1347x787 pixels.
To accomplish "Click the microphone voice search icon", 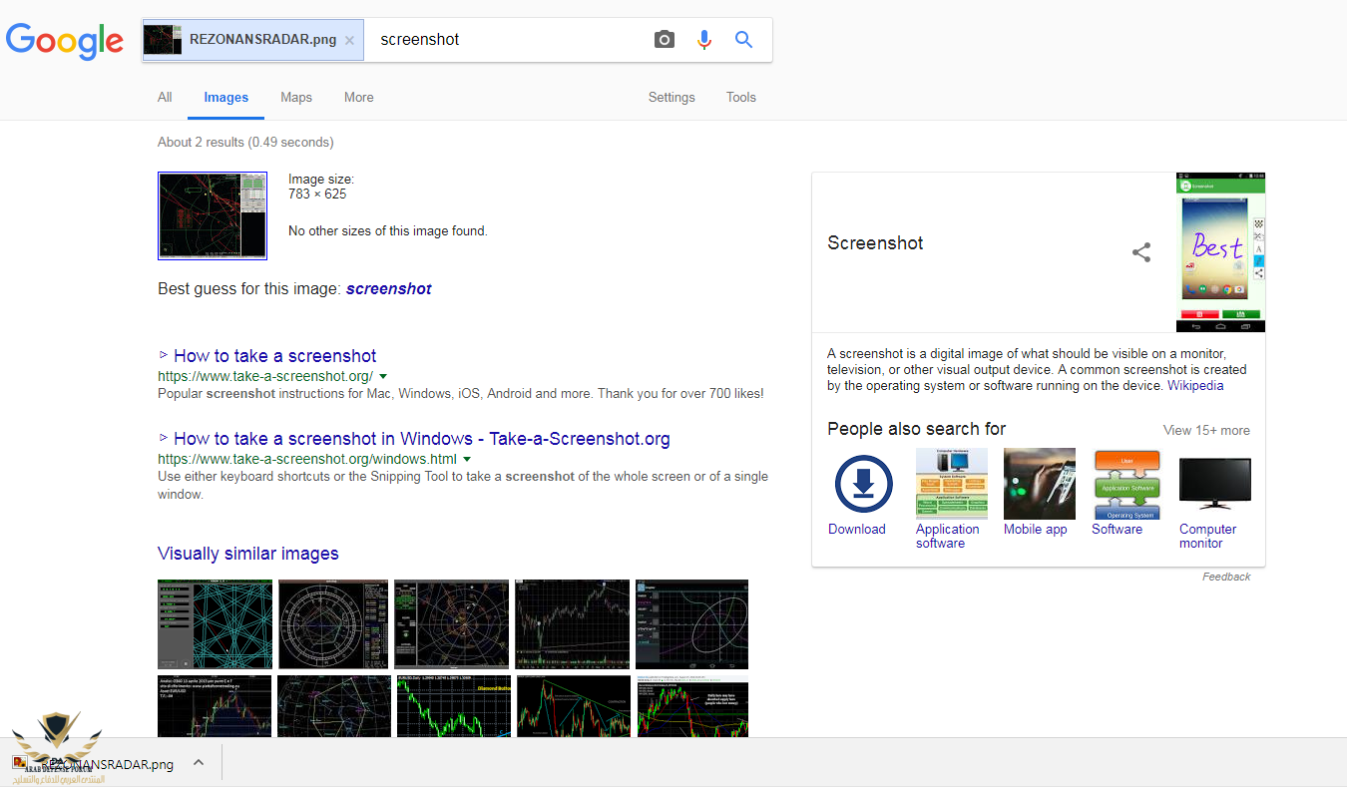I will [704, 40].
